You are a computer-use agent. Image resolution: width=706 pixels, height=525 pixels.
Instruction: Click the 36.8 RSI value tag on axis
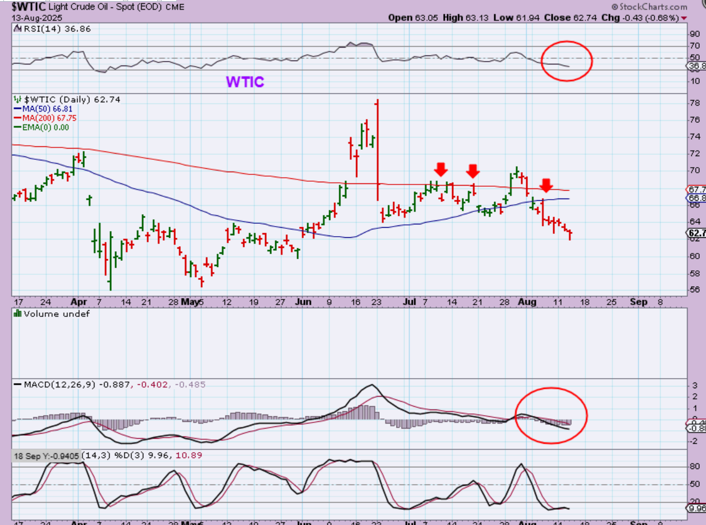tap(696, 66)
